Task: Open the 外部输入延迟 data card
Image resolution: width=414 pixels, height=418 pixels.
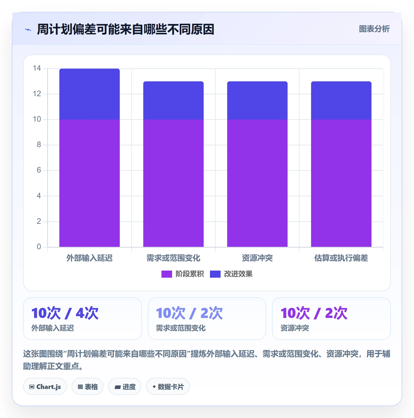Action: [83, 319]
